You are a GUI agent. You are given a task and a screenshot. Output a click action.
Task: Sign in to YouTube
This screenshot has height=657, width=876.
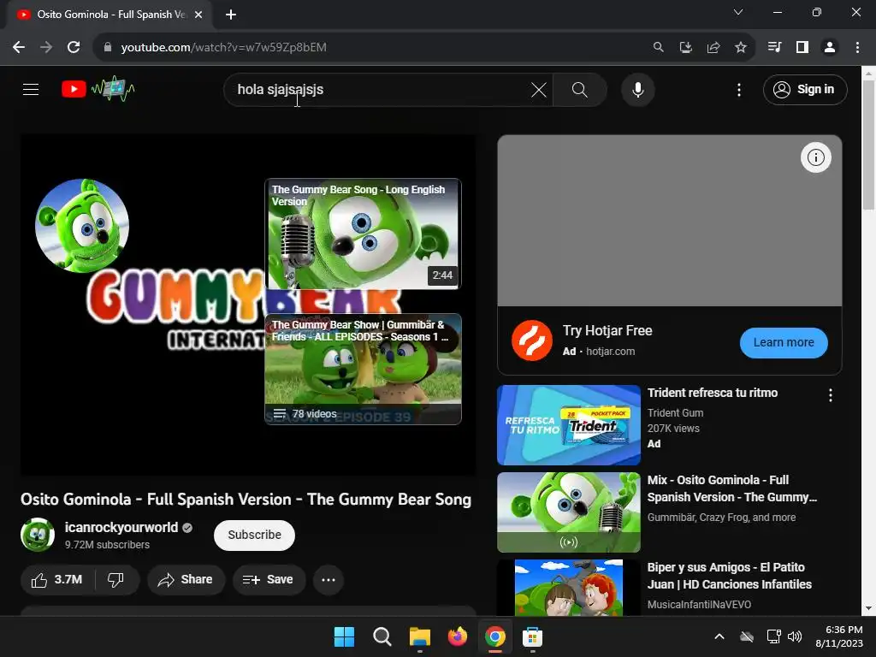tap(804, 89)
